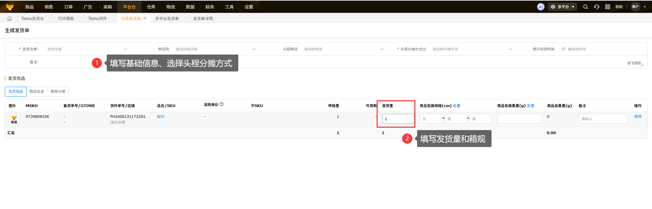Viewport: 652px width, 209px height.
Task: Open the 物流 menu
Action: click(171, 7)
